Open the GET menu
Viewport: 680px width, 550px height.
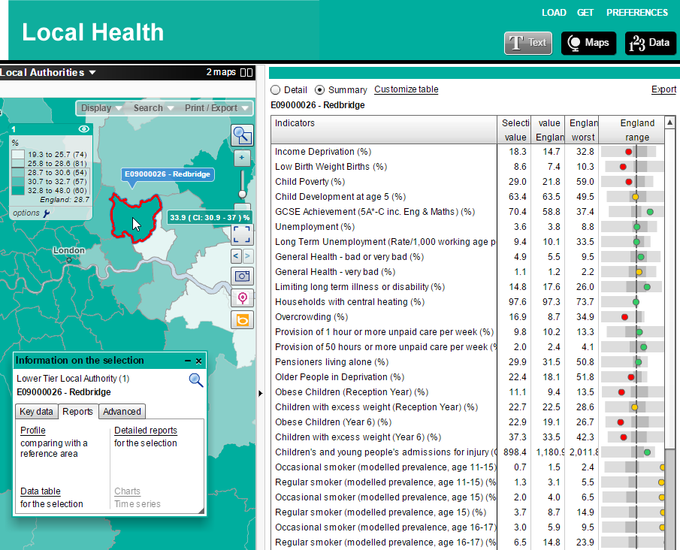point(585,13)
